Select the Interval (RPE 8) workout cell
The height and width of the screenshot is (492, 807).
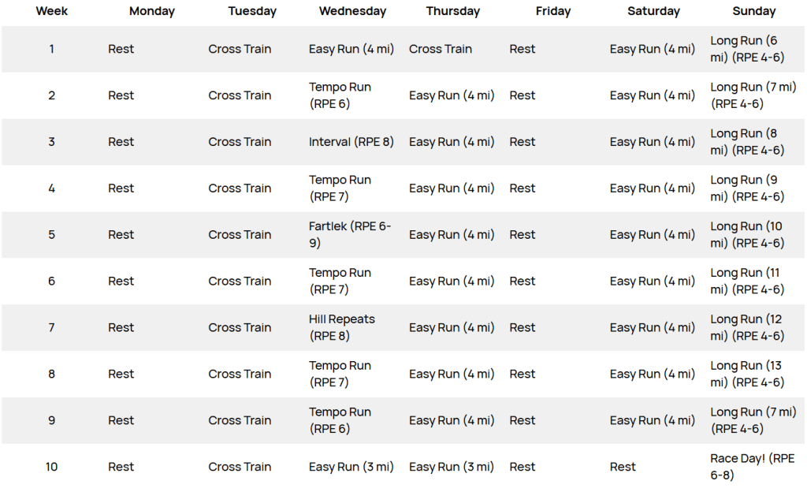coord(351,142)
